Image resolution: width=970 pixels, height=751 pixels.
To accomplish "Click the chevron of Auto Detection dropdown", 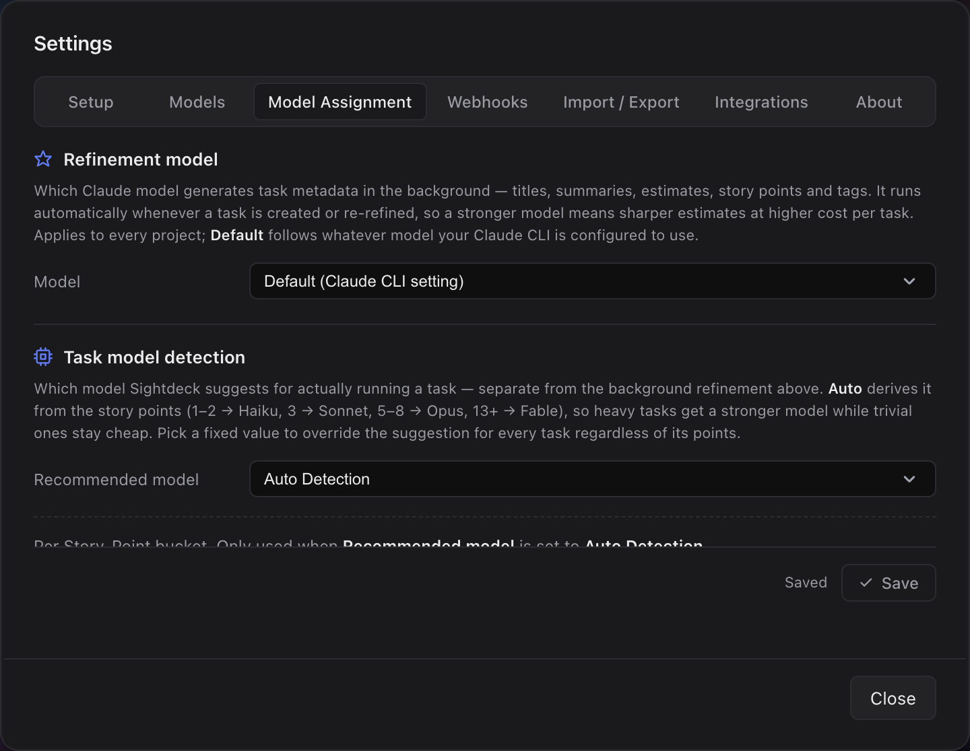I will click(x=909, y=479).
